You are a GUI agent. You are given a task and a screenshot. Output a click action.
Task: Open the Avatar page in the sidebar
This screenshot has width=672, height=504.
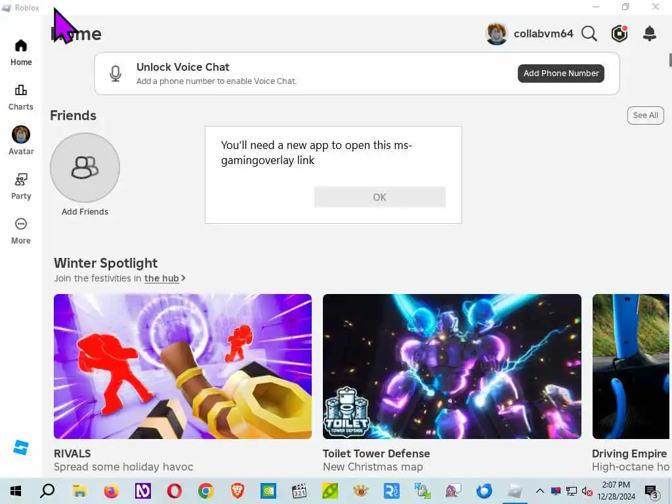click(x=21, y=141)
